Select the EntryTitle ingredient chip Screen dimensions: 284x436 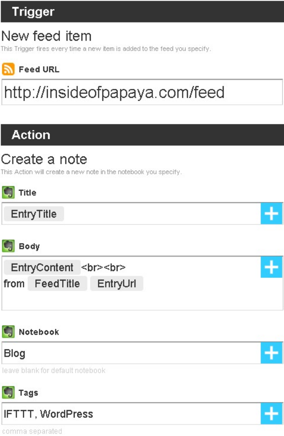34,214
